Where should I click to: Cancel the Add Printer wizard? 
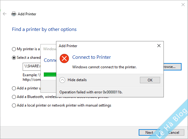point(174,133)
